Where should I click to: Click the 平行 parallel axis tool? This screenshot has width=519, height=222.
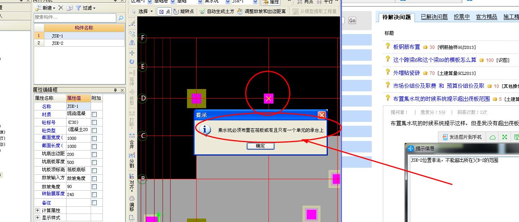coord(324,2)
